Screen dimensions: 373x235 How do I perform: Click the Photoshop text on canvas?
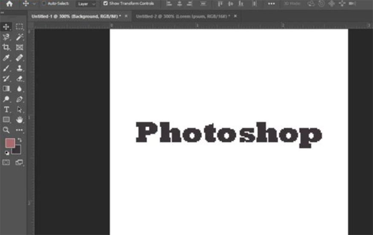tap(229, 134)
